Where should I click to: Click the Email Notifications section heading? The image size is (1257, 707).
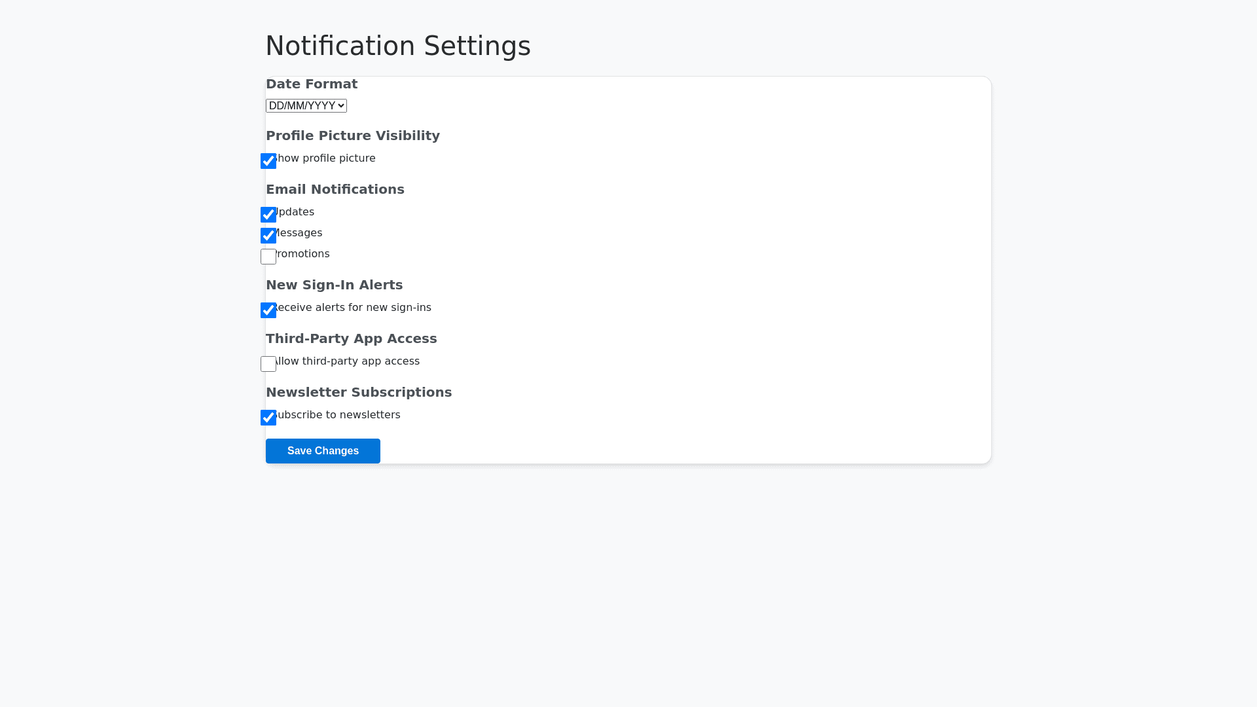pos(335,189)
